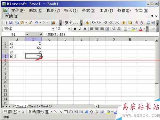160x120 pixels.
Task: Select the Arrow drawing tool
Action: (x=60, y=112)
